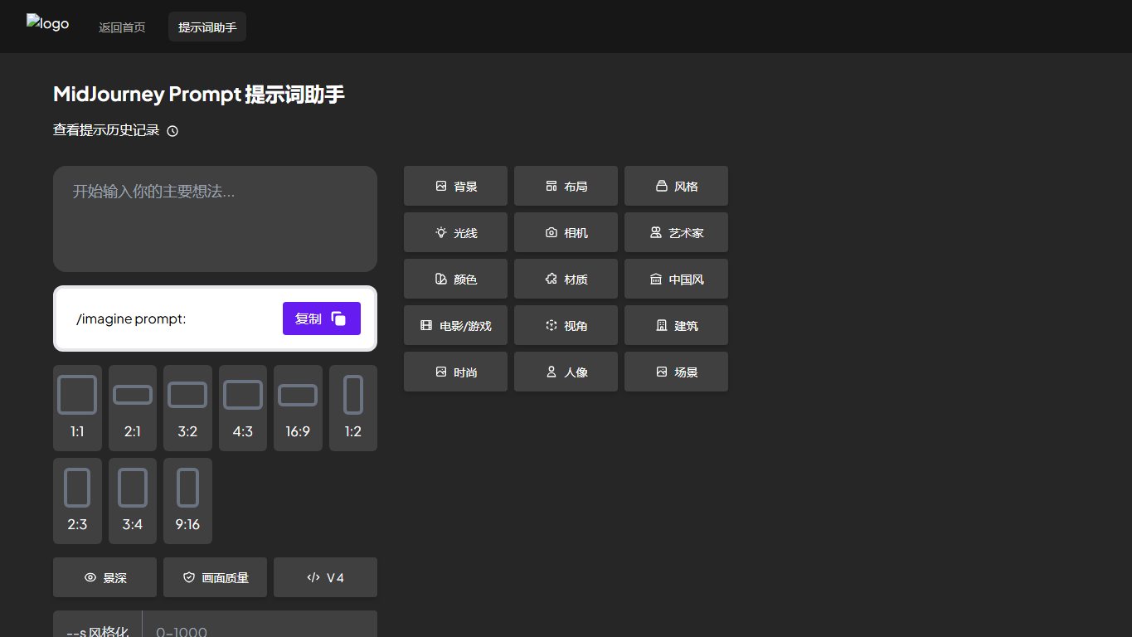Toggle the V4 version option
Viewport: 1132px width, 637px height.
click(325, 577)
